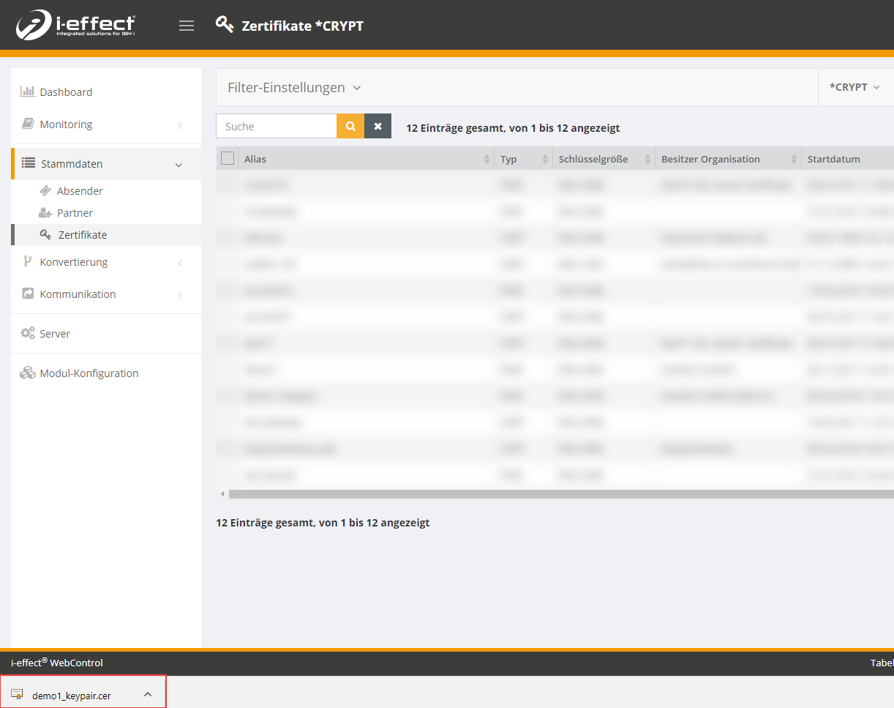Screen dimensions: 894x708
Task: Clear search with the X button
Action: point(377,126)
